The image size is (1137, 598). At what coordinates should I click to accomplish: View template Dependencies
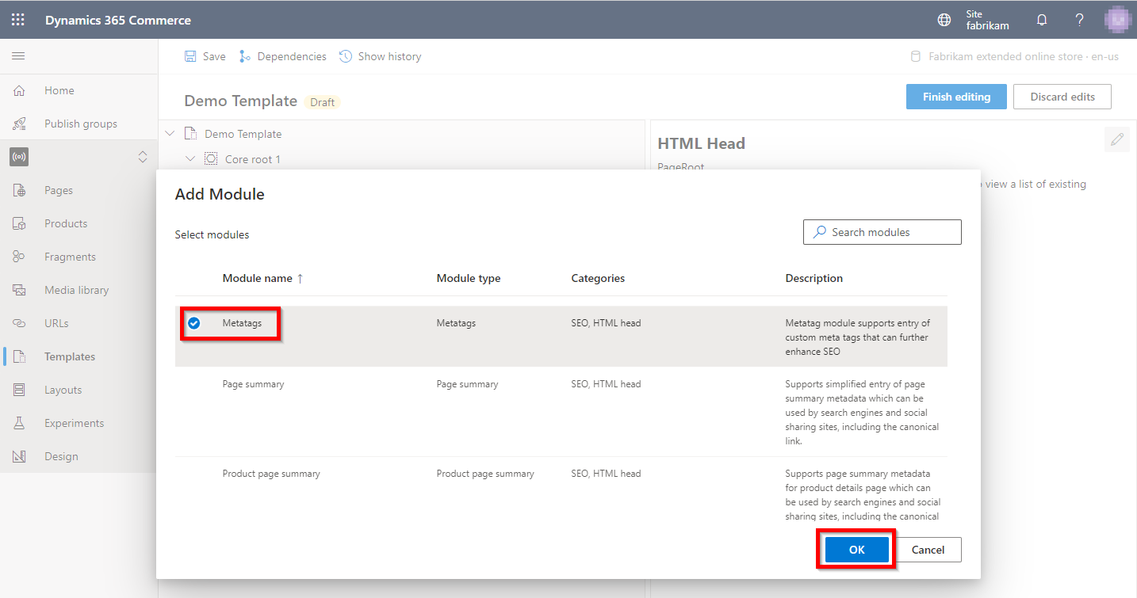tap(282, 55)
